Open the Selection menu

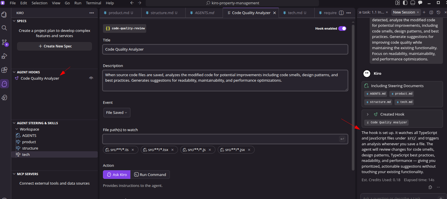tap(40, 3)
